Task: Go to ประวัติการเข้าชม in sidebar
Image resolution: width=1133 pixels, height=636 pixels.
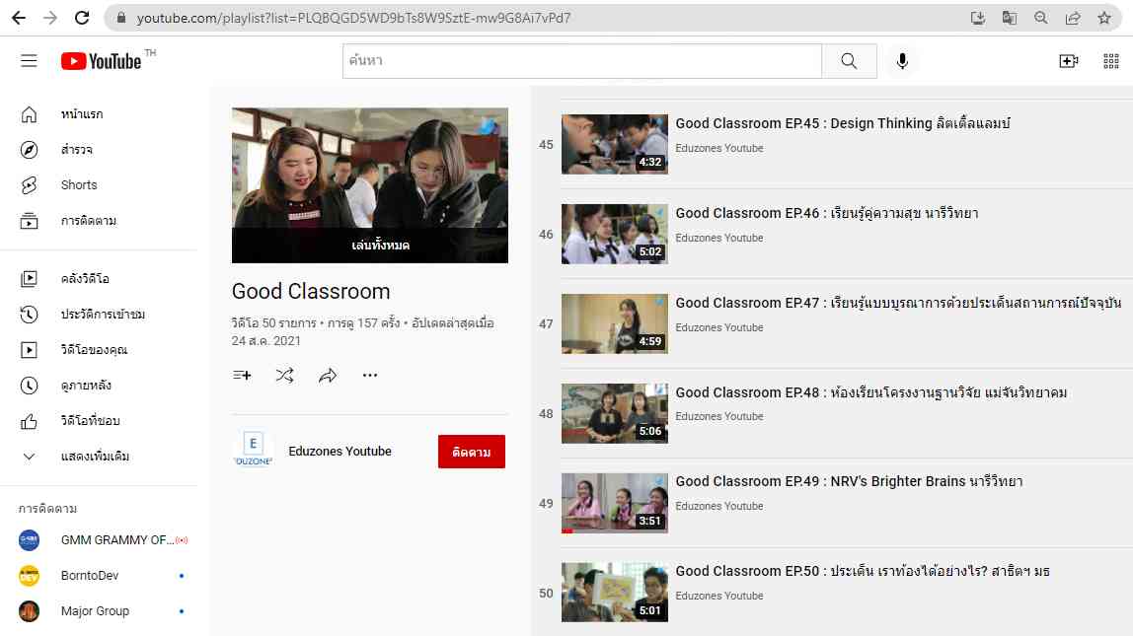Action: coord(103,315)
